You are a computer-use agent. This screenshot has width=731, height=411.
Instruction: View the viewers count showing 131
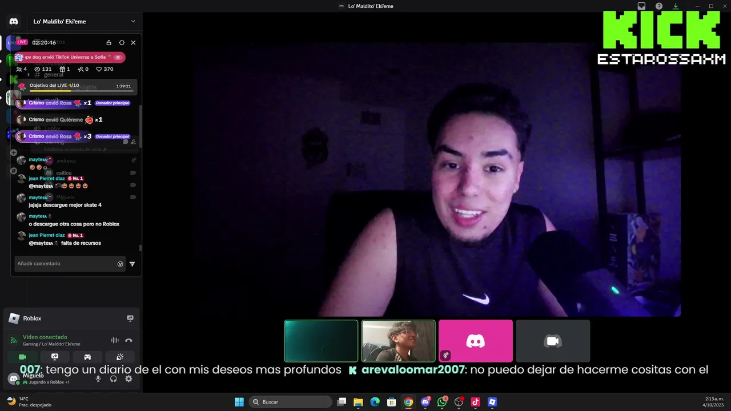(x=43, y=69)
